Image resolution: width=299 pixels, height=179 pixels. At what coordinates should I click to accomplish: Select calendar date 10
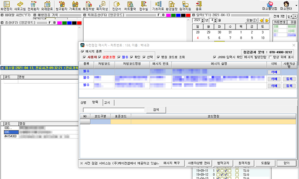click(x=263, y=38)
